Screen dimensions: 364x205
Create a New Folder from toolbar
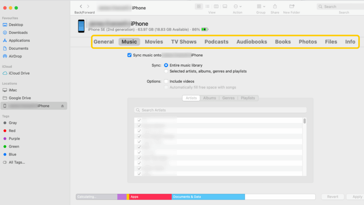coord(291,6)
